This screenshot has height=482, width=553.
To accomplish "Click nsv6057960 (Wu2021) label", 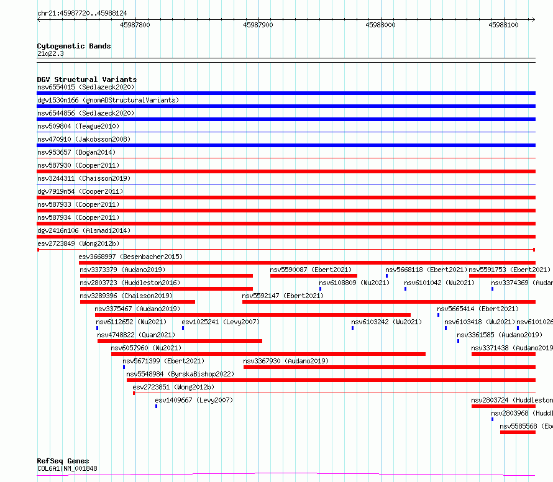I will click(x=146, y=348).
